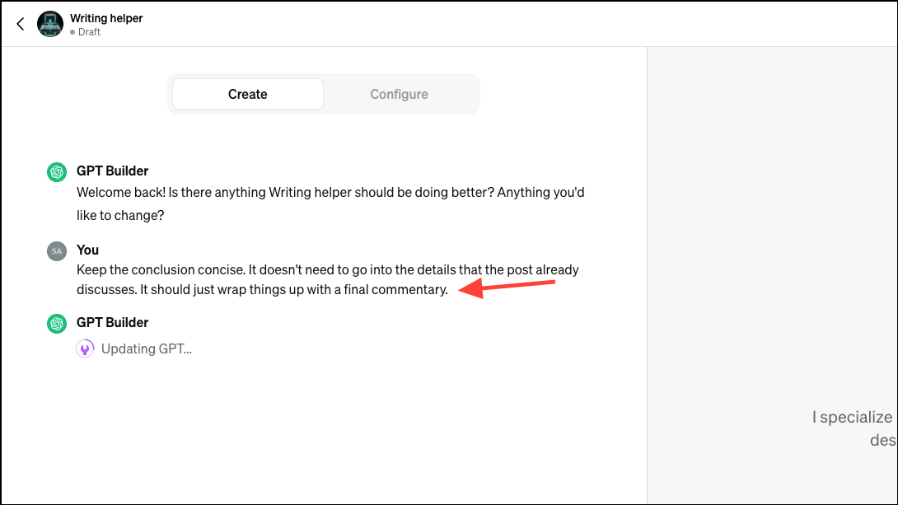Switch to the Configure tab
The width and height of the screenshot is (898, 505).
[399, 94]
